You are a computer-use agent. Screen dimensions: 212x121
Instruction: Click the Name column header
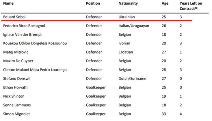8,3
